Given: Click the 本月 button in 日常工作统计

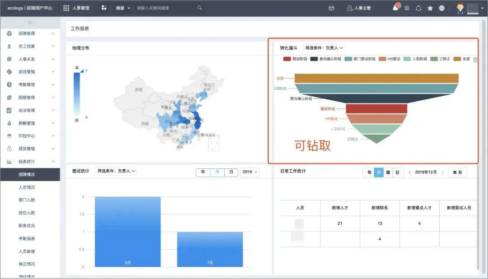Looking at the screenshot, I should 457,172.
